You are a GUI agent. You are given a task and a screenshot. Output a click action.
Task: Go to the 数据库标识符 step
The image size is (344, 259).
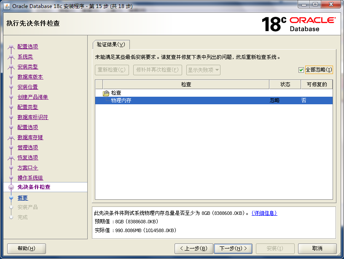(x=33, y=117)
